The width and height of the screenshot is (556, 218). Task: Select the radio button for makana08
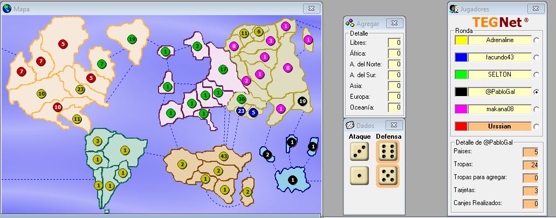click(536, 109)
